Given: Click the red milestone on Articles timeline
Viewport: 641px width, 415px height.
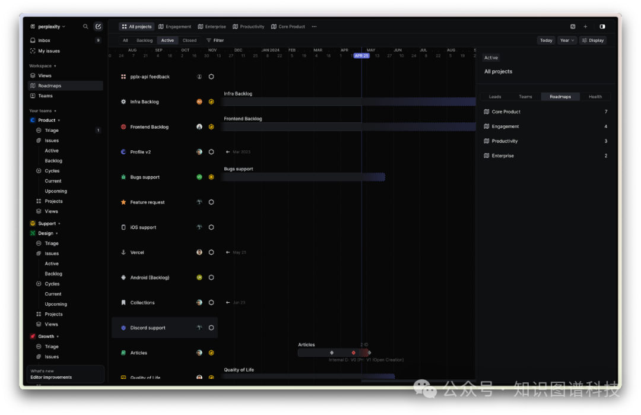Looking at the screenshot, I should 353,353.
